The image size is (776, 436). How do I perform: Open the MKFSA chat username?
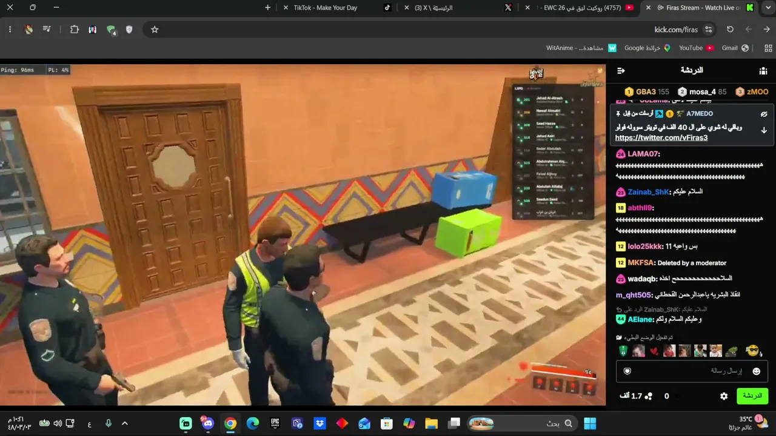(x=640, y=263)
